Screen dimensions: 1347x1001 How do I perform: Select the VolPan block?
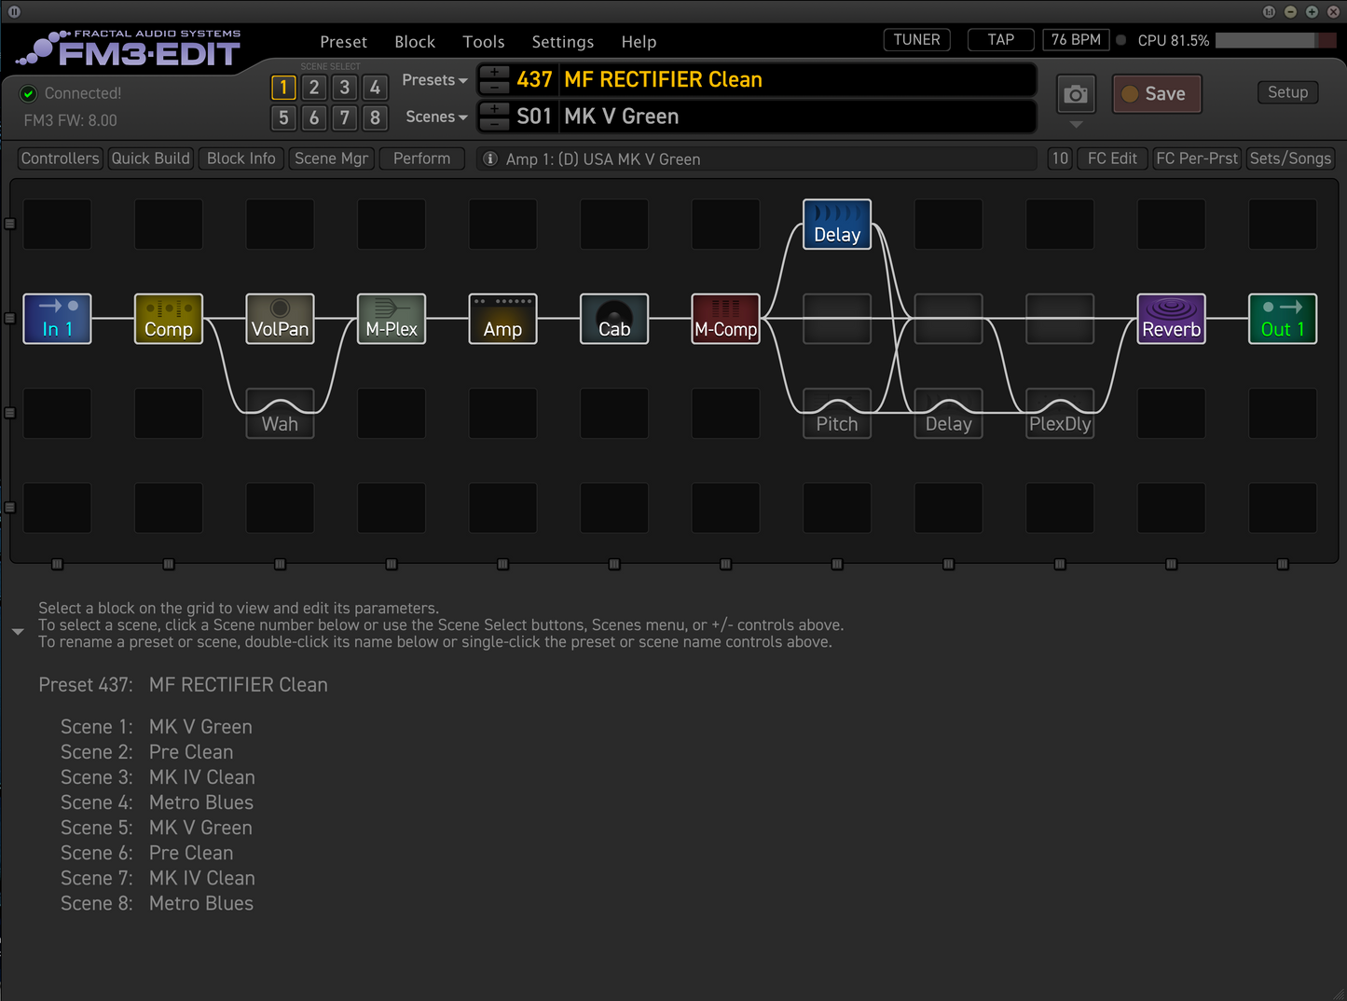280,319
